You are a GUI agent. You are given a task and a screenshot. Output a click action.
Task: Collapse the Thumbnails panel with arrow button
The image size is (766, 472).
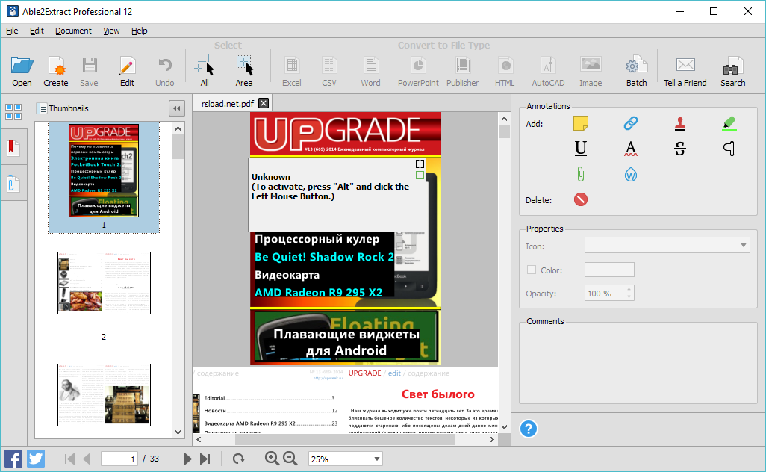coord(177,108)
